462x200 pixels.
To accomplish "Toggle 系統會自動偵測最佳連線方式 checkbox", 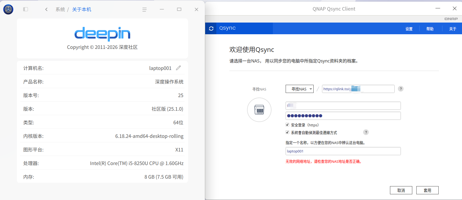I will (x=287, y=132).
